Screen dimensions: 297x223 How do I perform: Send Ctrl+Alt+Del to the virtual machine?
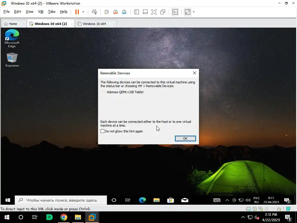(94, 12)
